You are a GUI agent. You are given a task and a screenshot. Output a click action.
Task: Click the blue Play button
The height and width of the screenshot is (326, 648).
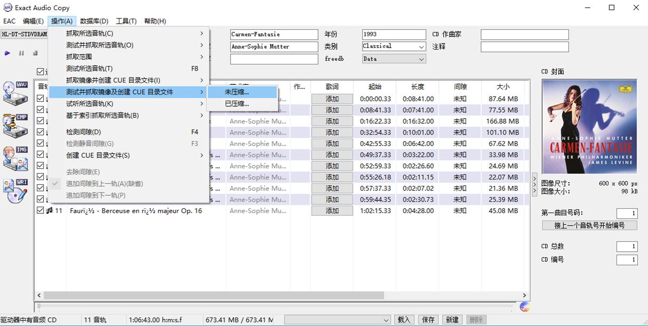[x=7, y=53]
